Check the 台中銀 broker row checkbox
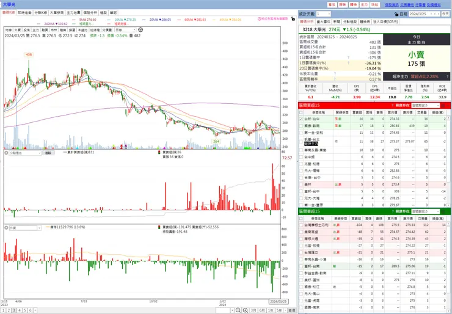The height and width of the screenshot is (314, 452). coord(301,157)
